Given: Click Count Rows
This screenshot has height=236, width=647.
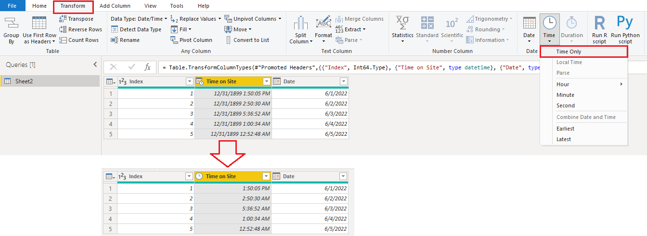Looking at the screenshot, I should [x=79, y=40].
